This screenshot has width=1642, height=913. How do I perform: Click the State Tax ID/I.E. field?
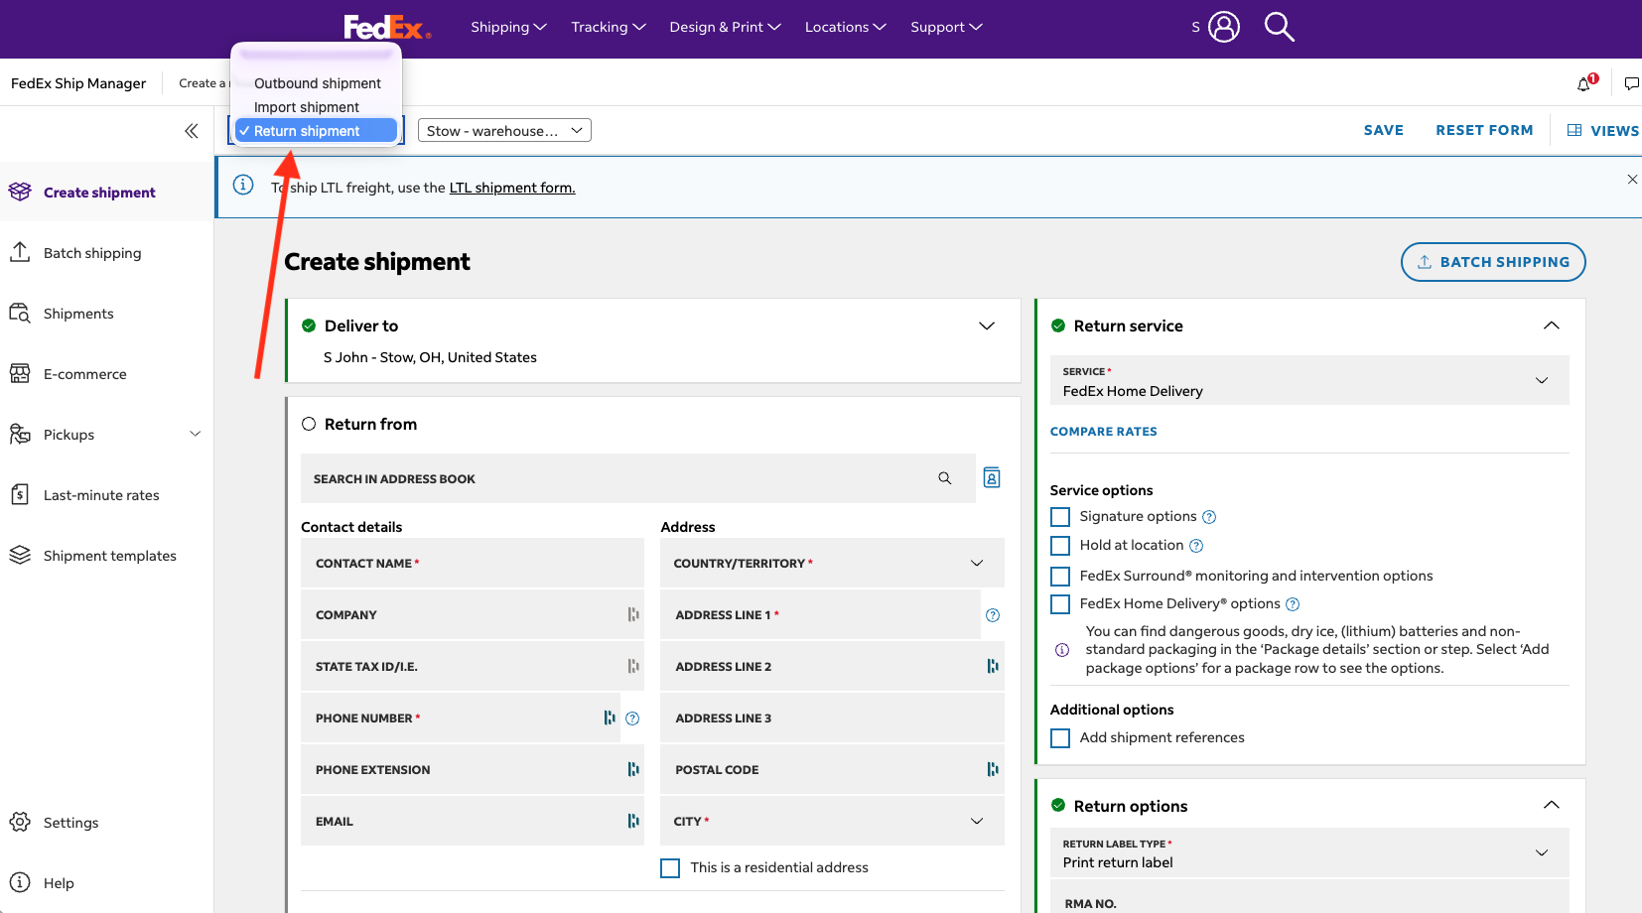[x=473, y=667]
